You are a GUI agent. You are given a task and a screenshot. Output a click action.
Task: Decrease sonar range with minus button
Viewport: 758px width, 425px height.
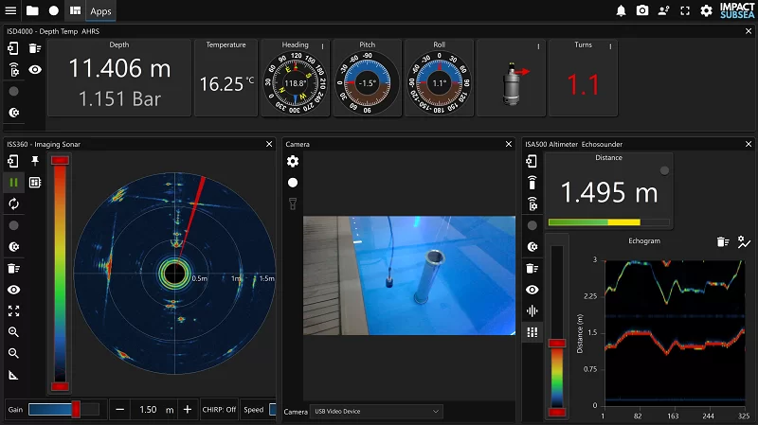(x=120, y=410)
